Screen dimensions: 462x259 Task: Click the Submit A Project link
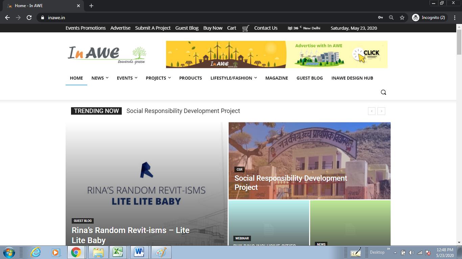tap(153, 28)
